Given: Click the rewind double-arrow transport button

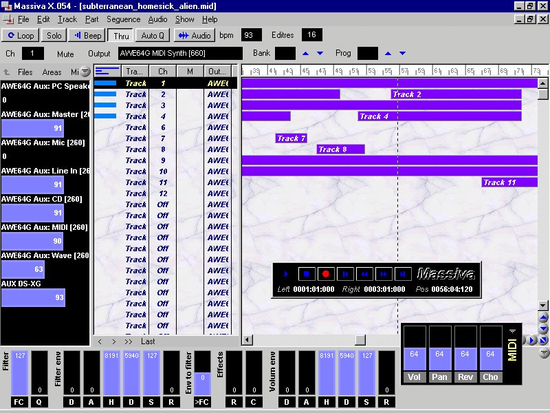Looking at the screenshot, I should [364, 274].
